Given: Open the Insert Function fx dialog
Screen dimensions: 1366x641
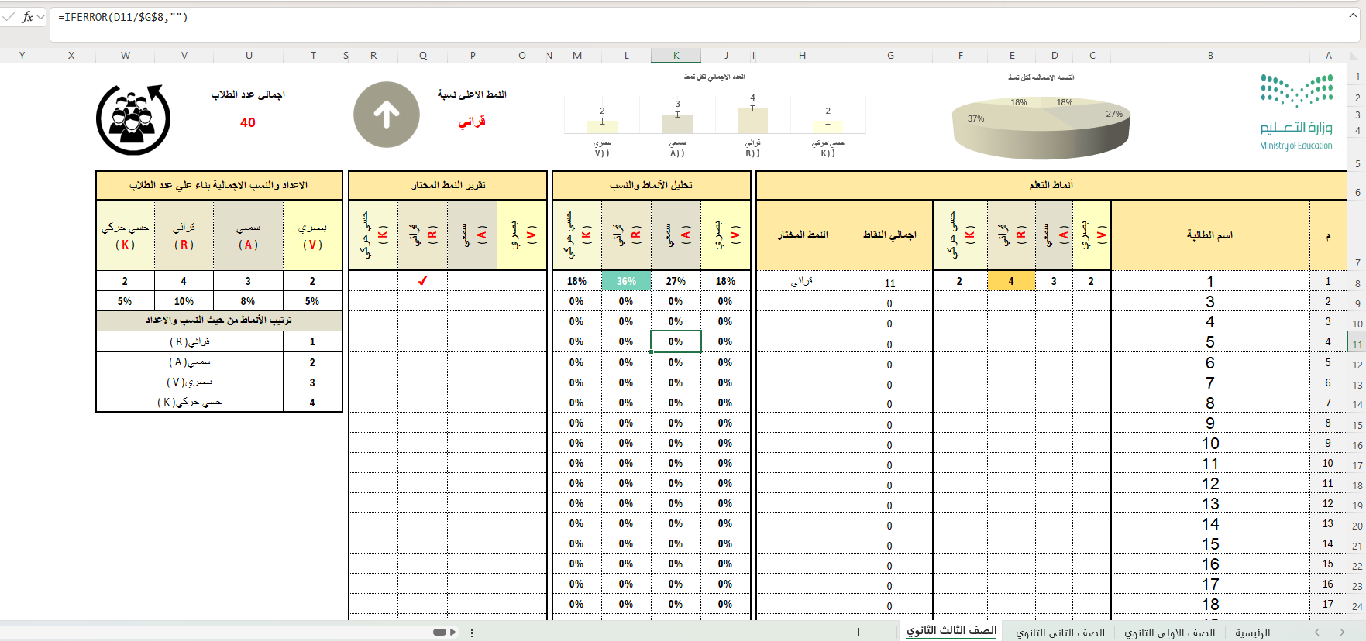Looking at the screenshot, I should tap(27, 17).
